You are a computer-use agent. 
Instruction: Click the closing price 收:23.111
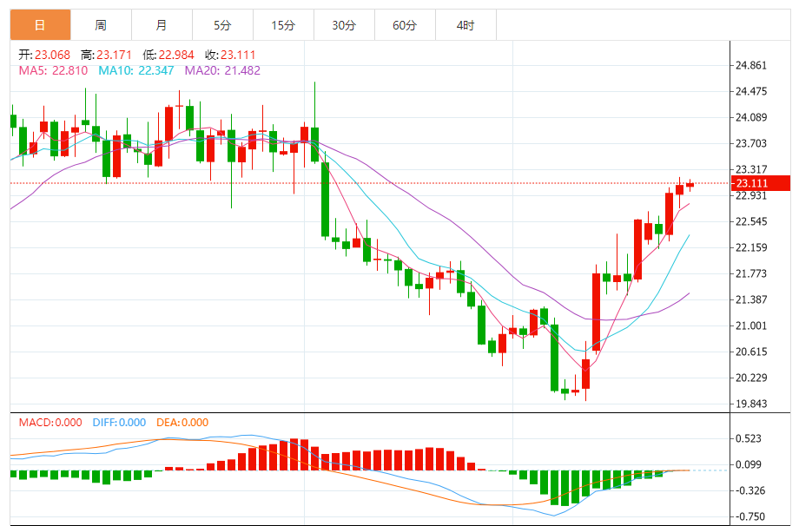230,55
